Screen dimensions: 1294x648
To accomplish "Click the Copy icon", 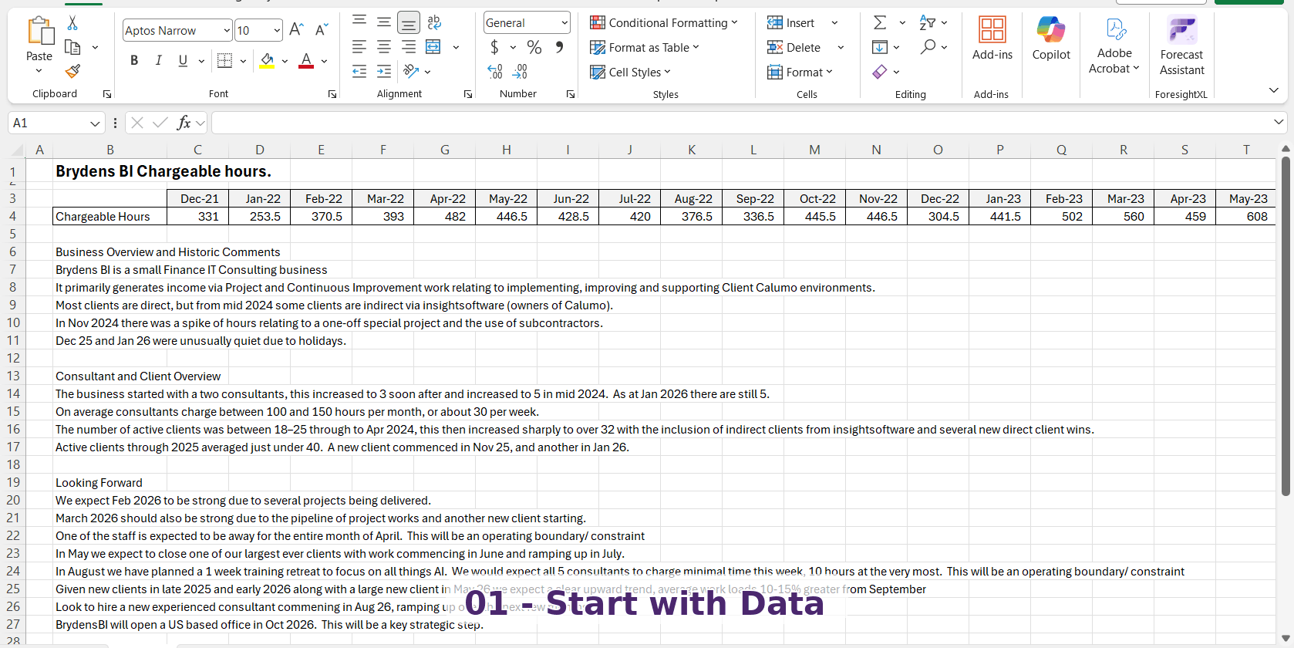I will [x=72, y=47].
